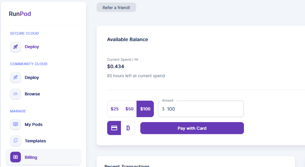Open the Browse menu item
305x167 pixels.
pyautogui.click(x=32, y=94)
